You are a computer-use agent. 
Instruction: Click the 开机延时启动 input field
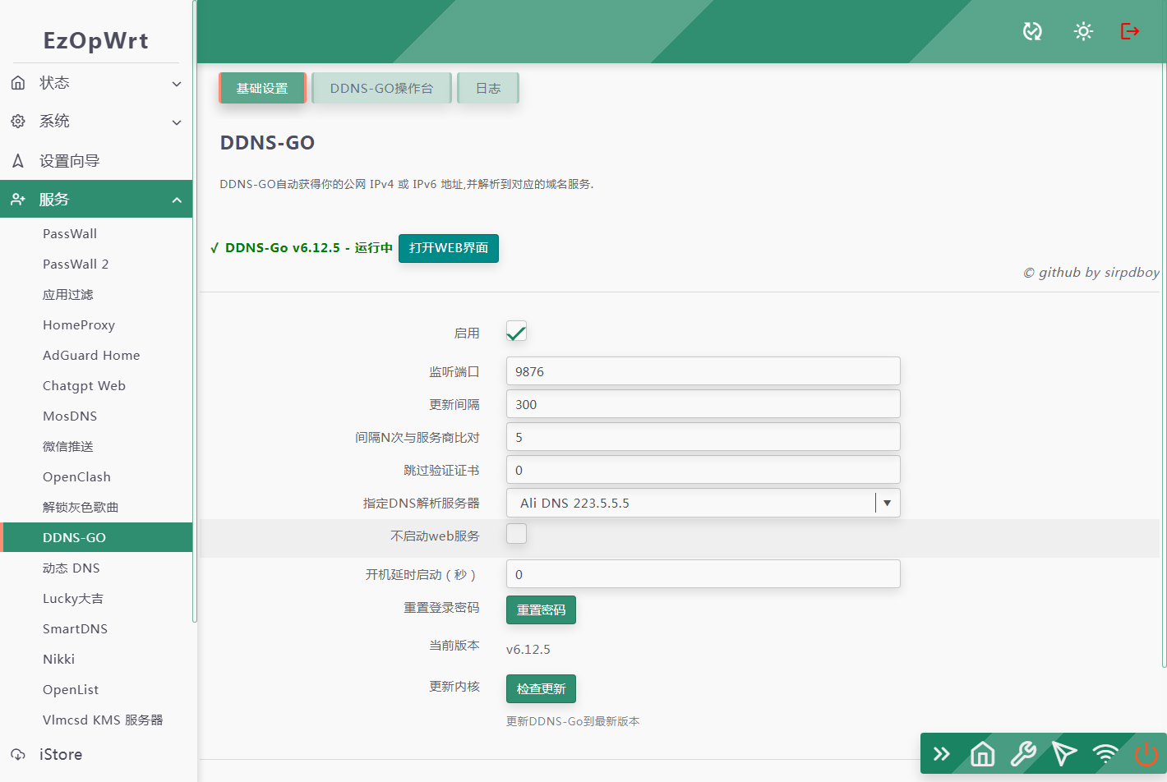(x=703, y=574)
